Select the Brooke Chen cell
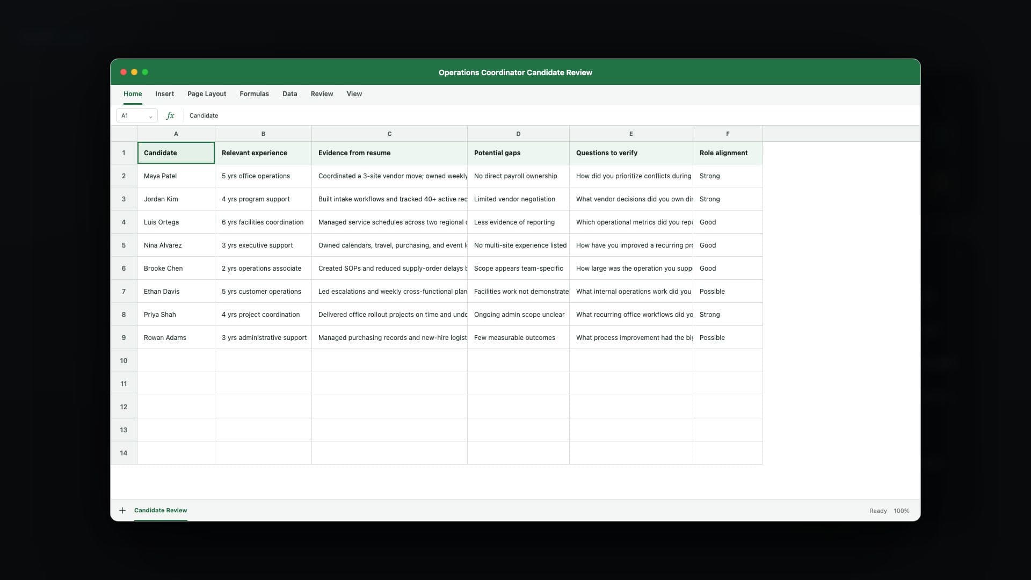Viewport: 1031px width, 580px height. [x=176, y=269]
